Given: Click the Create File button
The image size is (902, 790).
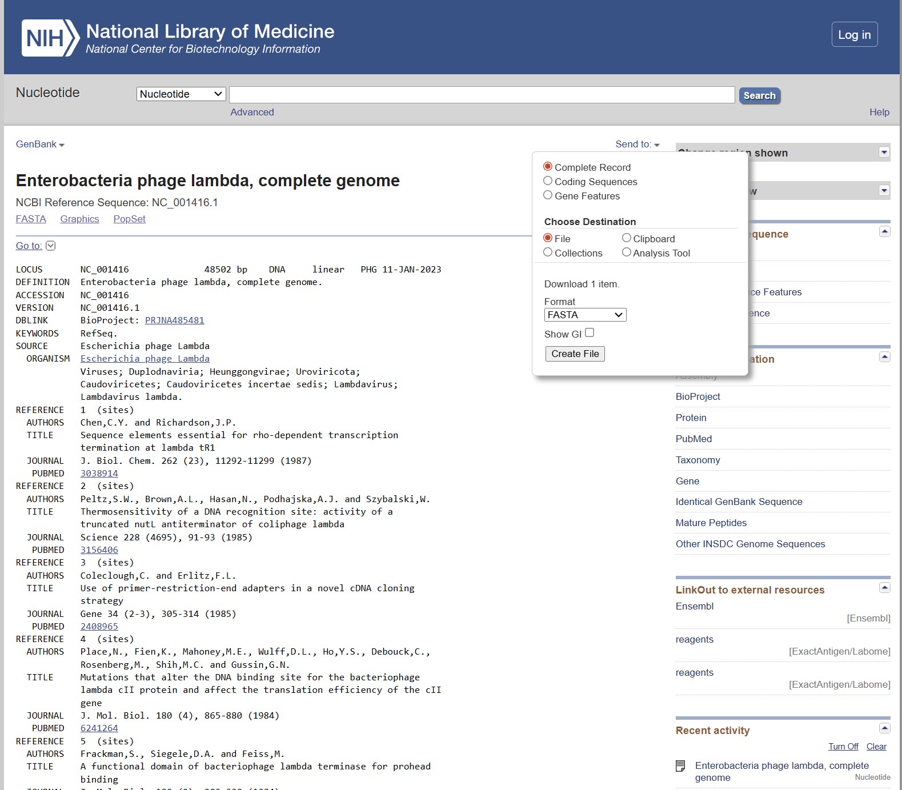Looking at the screenshot, I should tap(575, 354).
